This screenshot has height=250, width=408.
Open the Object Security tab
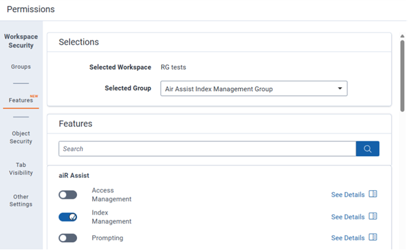coord(21,137)
